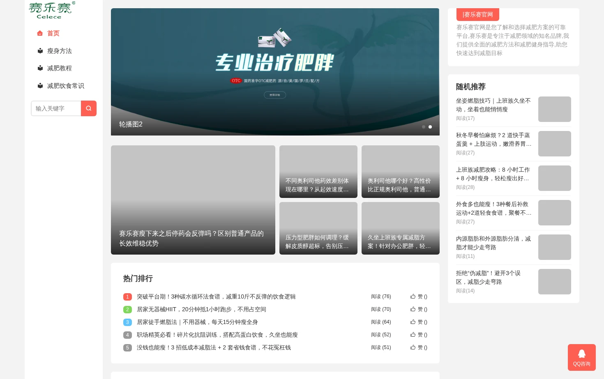Image resolution: width=604 pixels, height=379 pixels.
Task: Click the icon beside 减肥教程
Action: coord(40,68)
